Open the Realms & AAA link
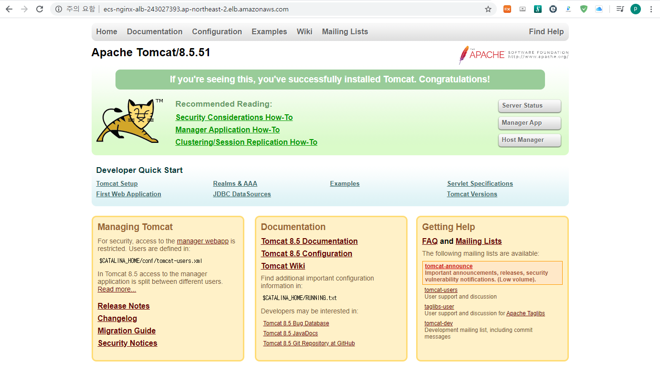The height and width of the screenshot is (371, 660). pyautogui.click(x=235, y=184)
